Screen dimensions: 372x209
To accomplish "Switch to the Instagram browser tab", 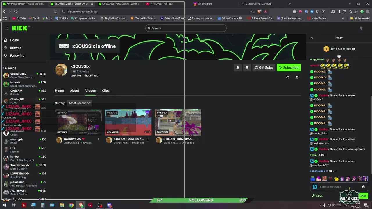I will [214, 4].
